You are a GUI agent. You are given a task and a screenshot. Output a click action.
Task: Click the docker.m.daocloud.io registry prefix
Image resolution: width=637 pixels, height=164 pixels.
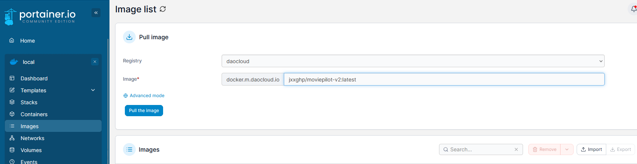(253, 79)
